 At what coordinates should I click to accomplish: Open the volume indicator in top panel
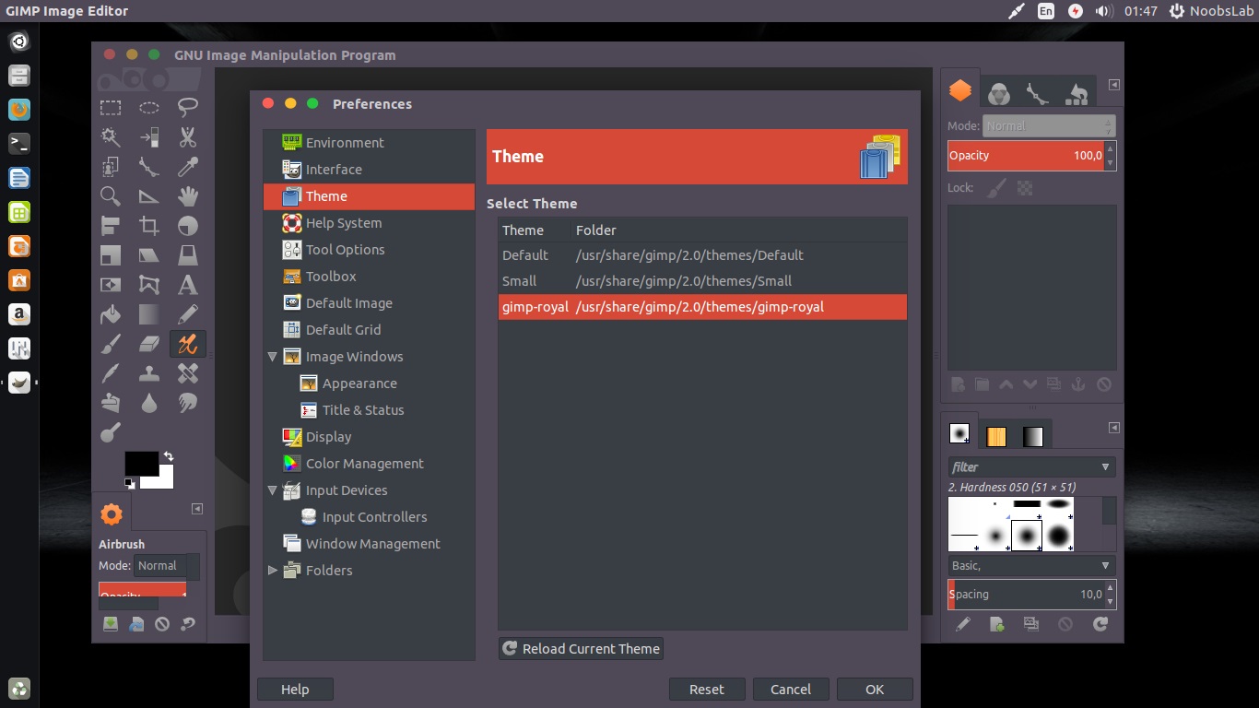point(1103,11)
